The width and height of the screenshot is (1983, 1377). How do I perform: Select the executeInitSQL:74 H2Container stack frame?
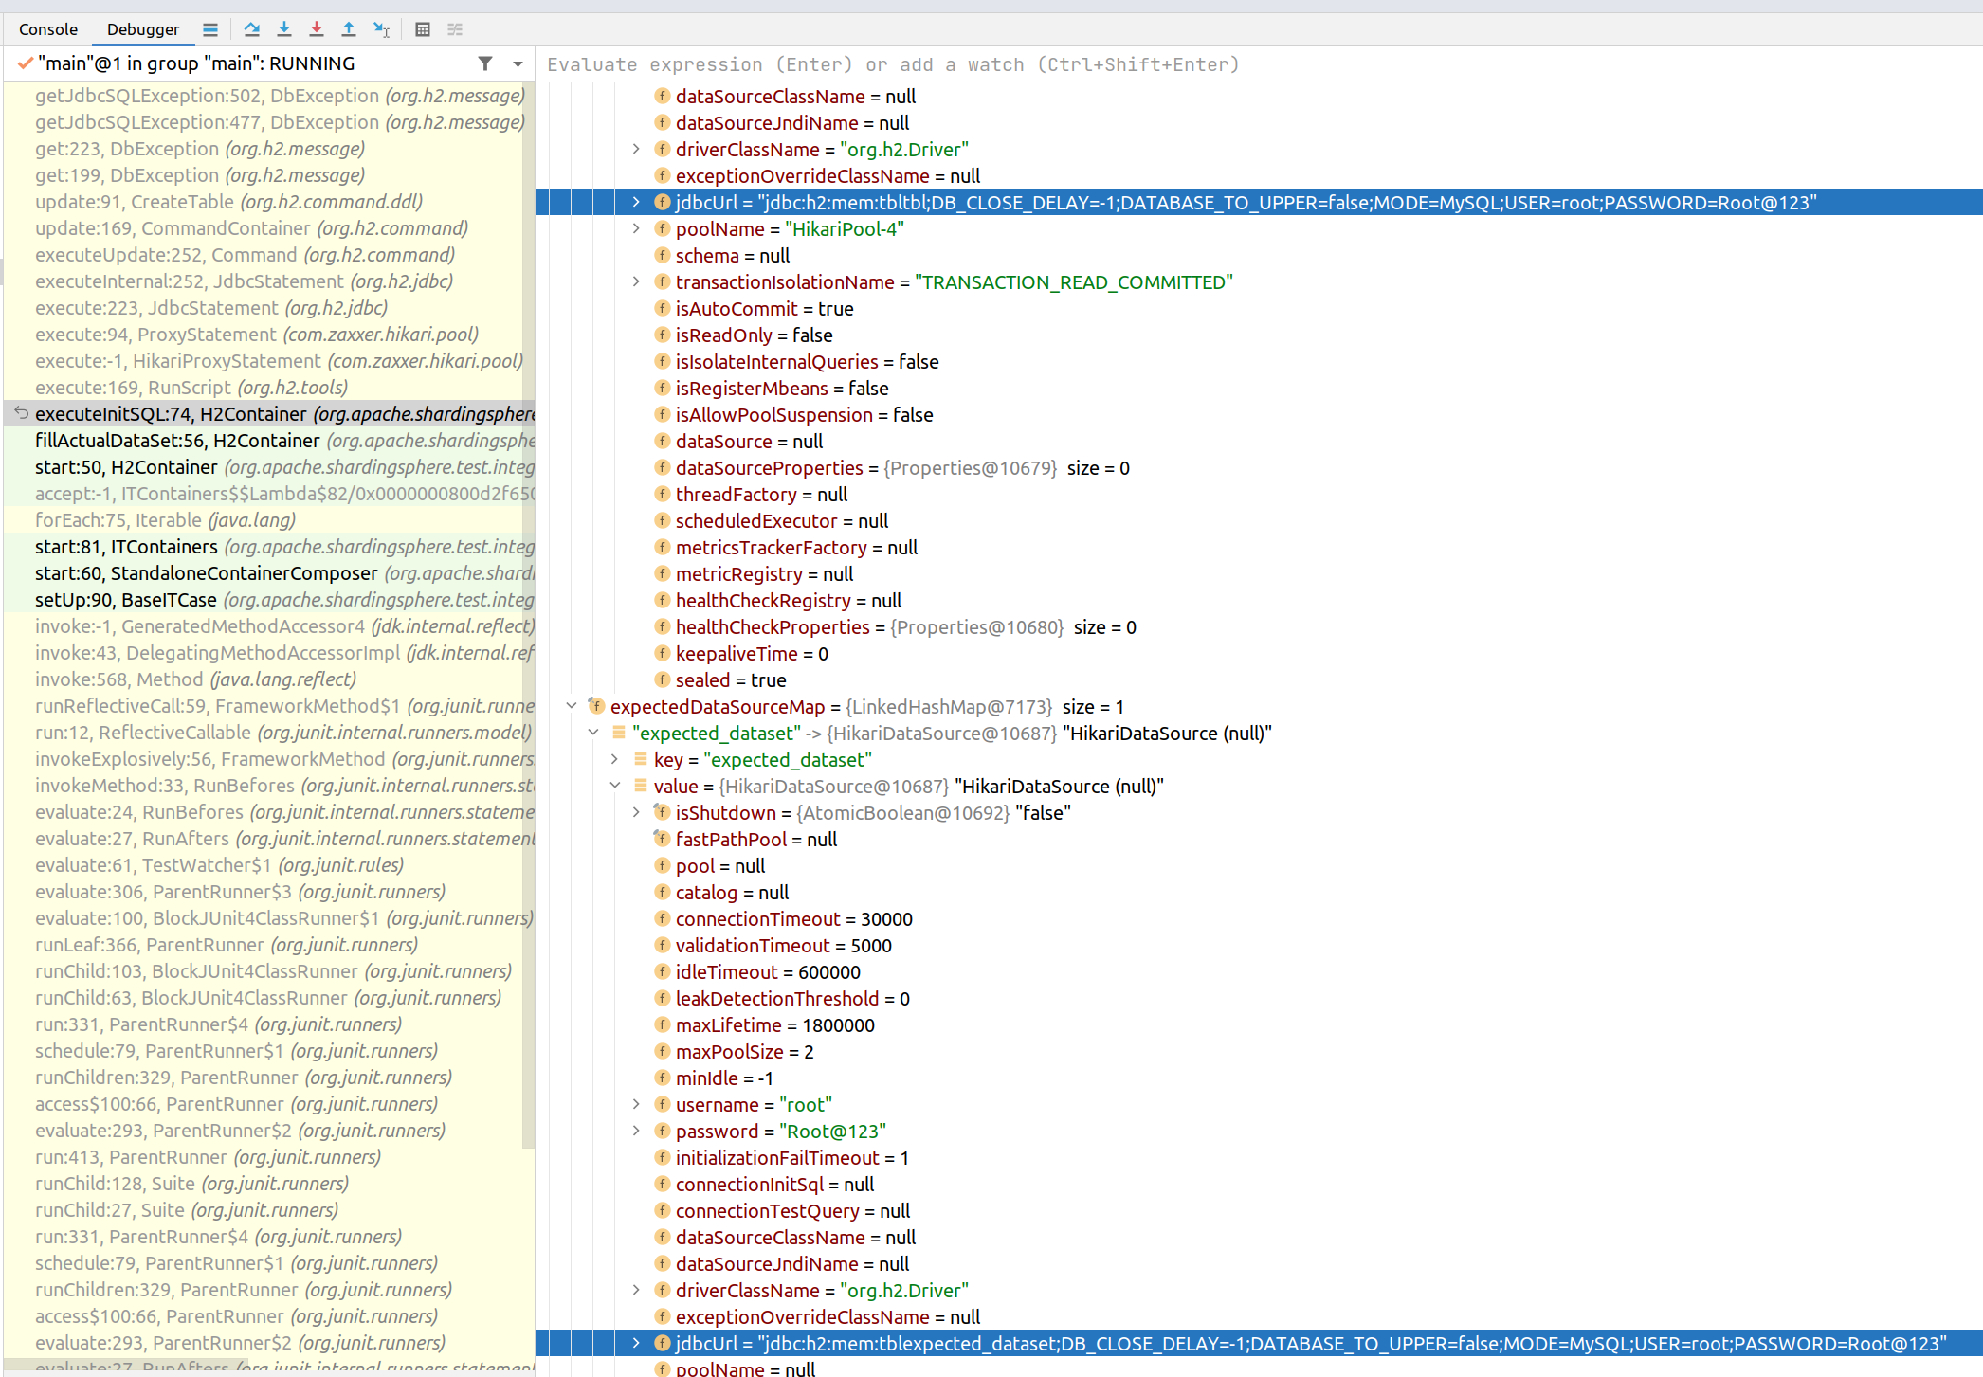coord(171,413)
